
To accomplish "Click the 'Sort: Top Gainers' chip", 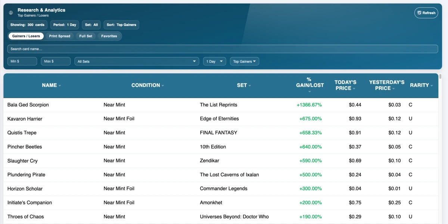I will (121, 25).
